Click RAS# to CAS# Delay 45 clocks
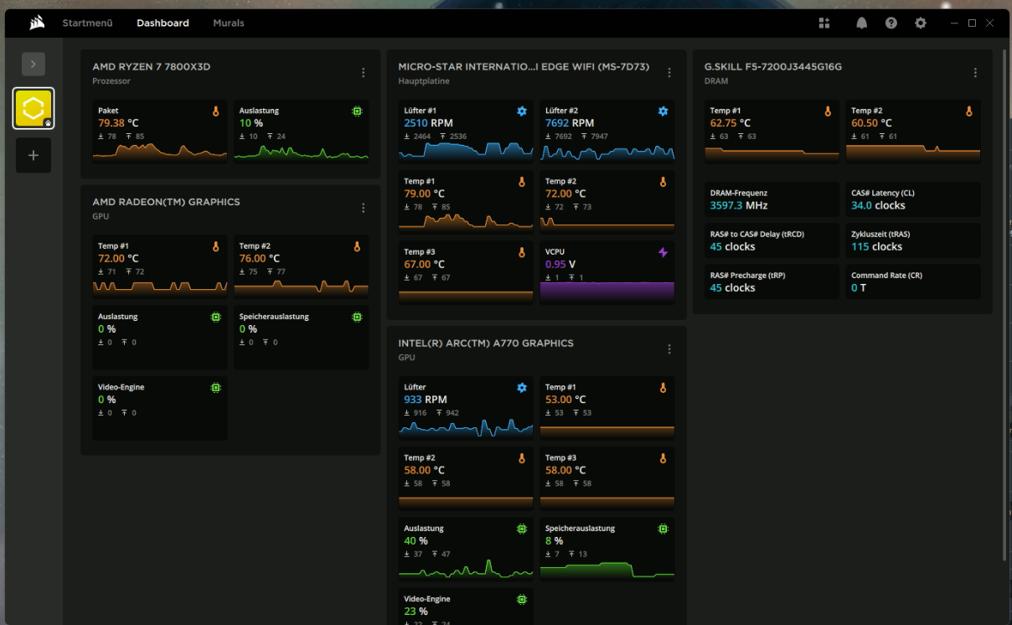The width and height of the screenshot is (1012, 625). pos(733,246)
